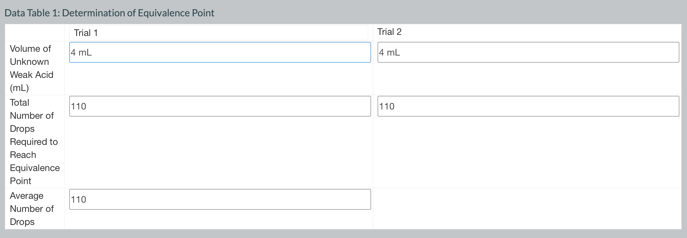Click the Data Table 1 title text

(x=109, y=13)
